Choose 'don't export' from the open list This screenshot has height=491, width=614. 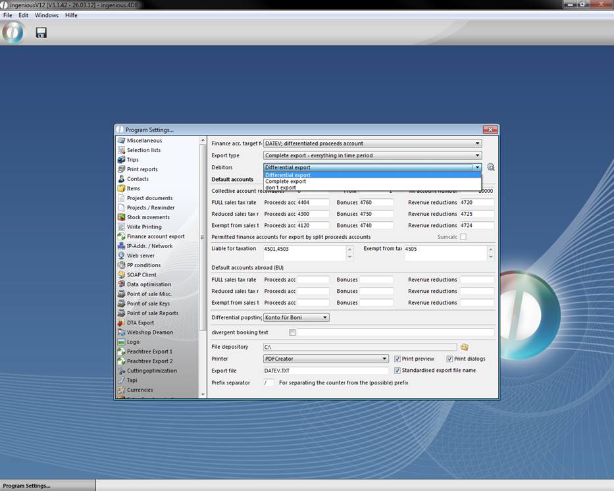pyautogui.click(x=280, y=188)
